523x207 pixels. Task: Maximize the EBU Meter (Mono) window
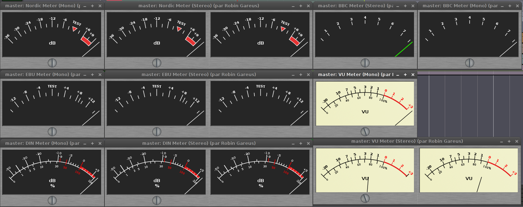pyautogui.click(x=92, y=75)
